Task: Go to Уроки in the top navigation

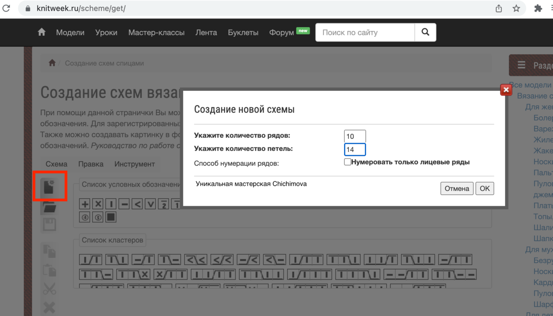Action: point(106,32)
